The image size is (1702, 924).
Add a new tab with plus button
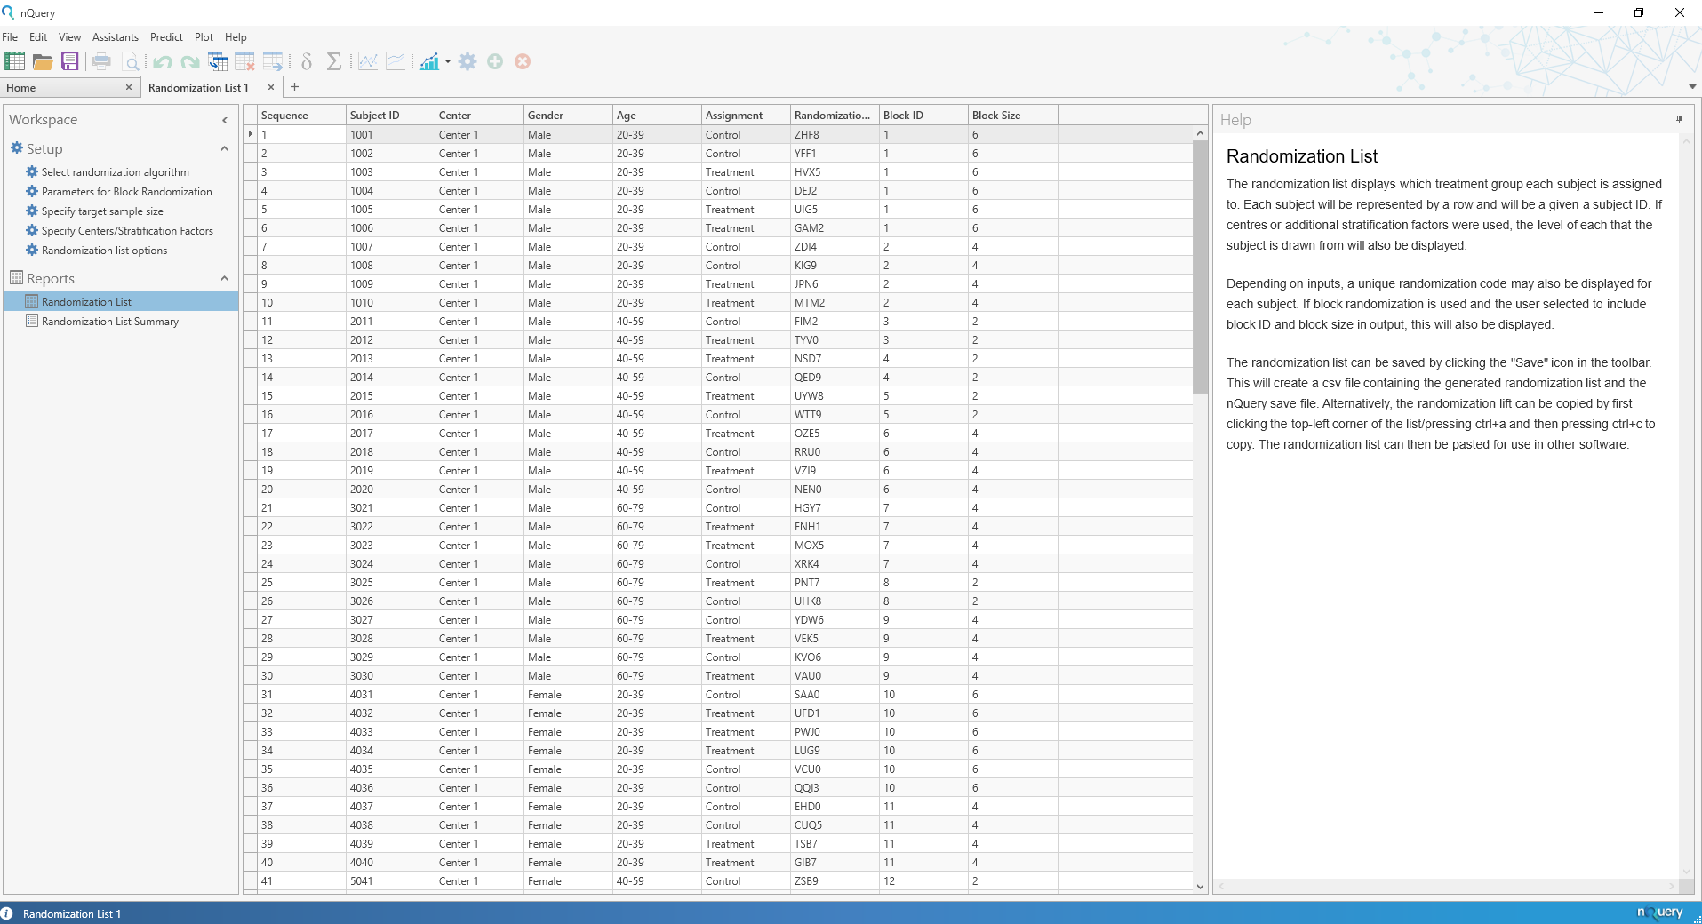tap(295, 87)
